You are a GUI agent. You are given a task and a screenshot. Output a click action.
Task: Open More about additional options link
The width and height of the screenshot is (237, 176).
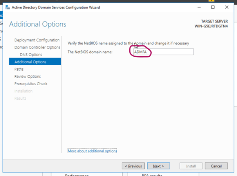tap(92, 151)
